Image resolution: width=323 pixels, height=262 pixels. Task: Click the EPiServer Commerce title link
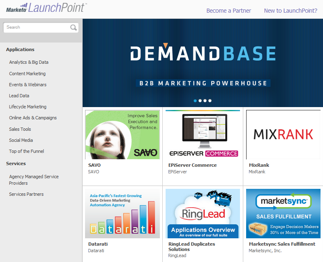(x=193, y=165)
